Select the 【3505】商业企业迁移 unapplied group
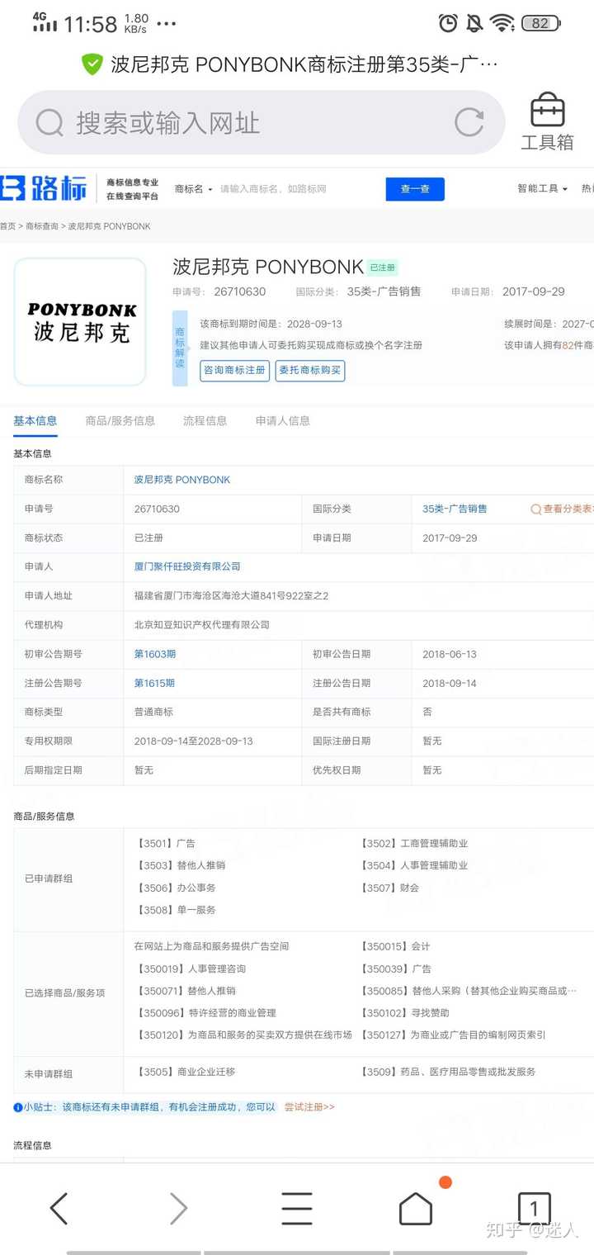The image size is (594, 1255). pyautogui.click(x=185, y=1072)
